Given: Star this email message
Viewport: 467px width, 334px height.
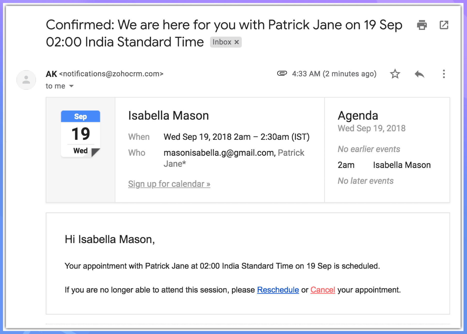Looking at the screenshot, I should point(395,74).
